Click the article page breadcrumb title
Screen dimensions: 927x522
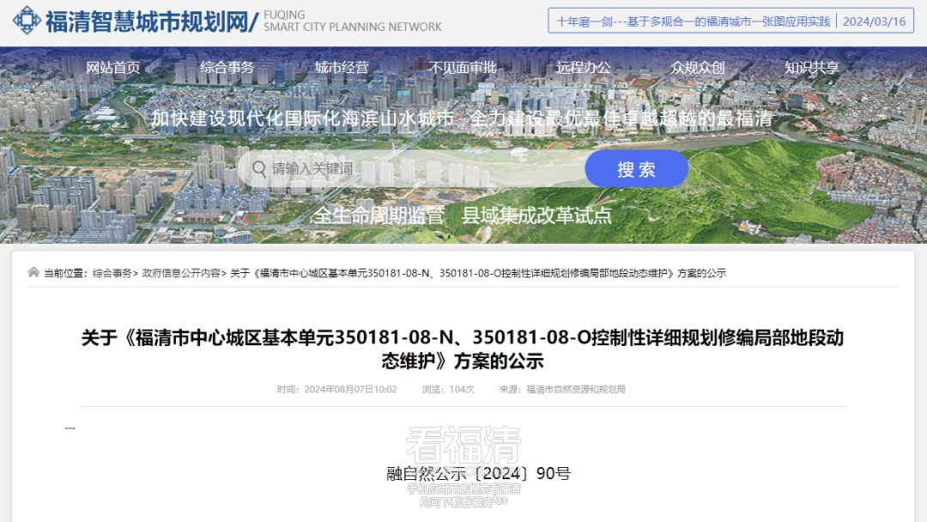[478, 273]
